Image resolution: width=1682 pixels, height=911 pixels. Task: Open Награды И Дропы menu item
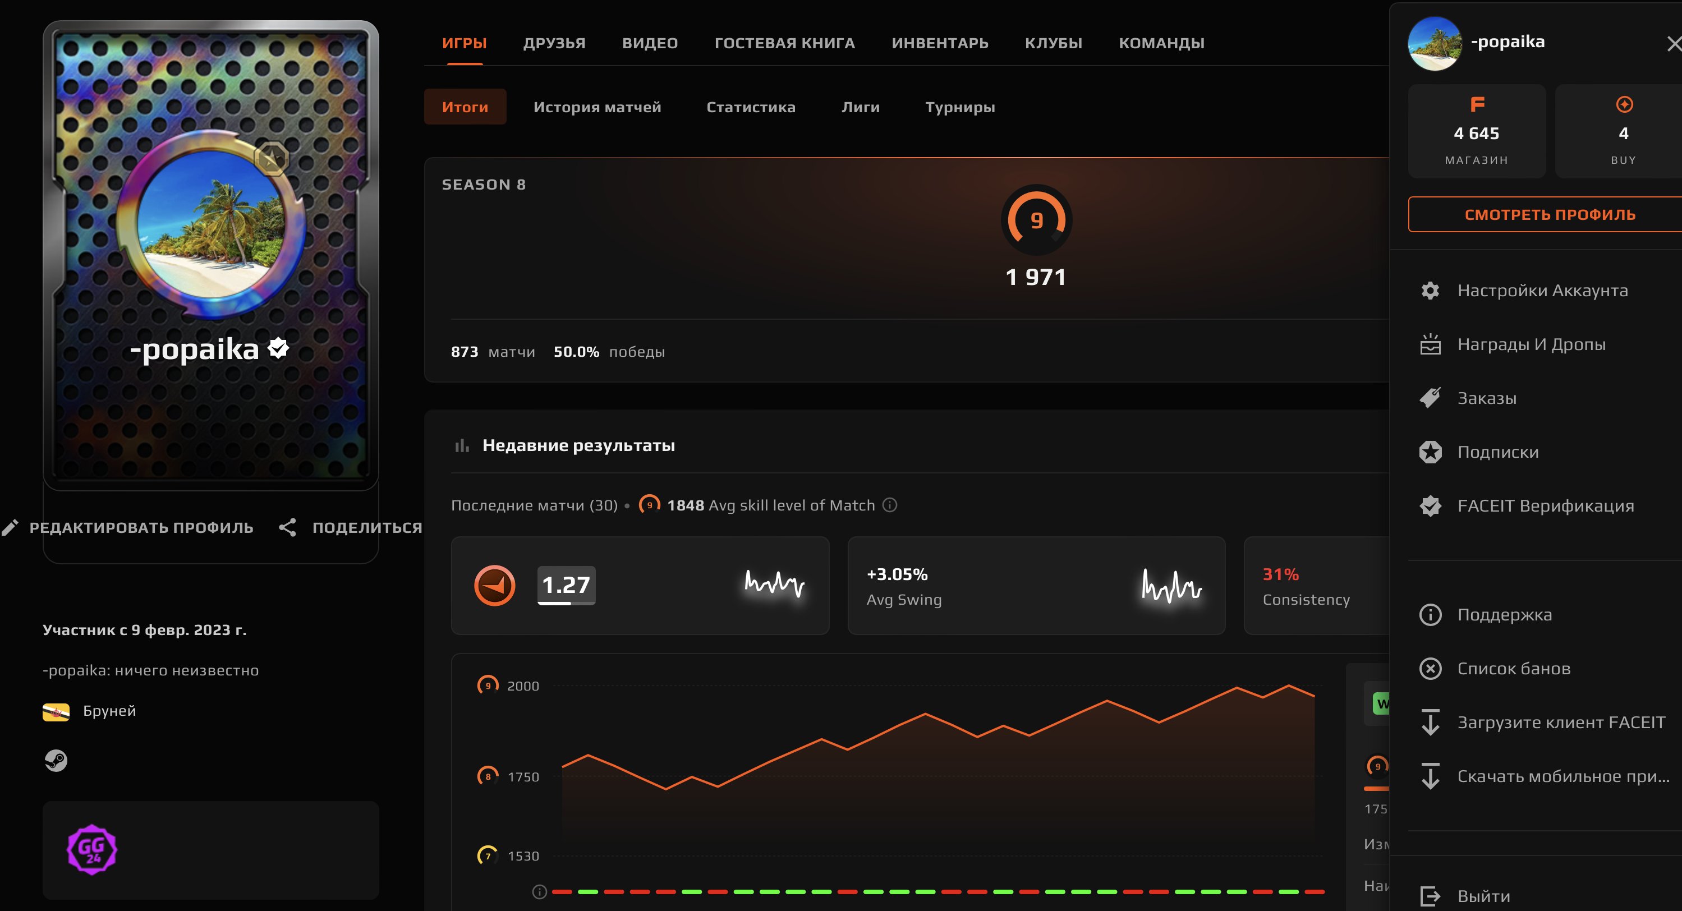point(1542,344)
